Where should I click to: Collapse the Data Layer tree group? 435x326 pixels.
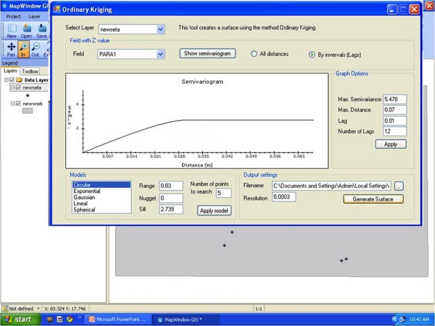click(x=6, y=80)
